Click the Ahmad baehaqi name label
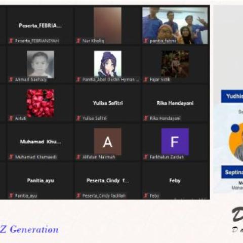 [30, 79]
